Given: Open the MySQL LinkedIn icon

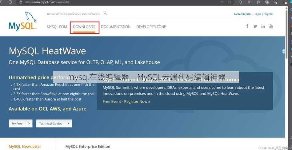Looking at the screenshot, I should click(263, 26).
